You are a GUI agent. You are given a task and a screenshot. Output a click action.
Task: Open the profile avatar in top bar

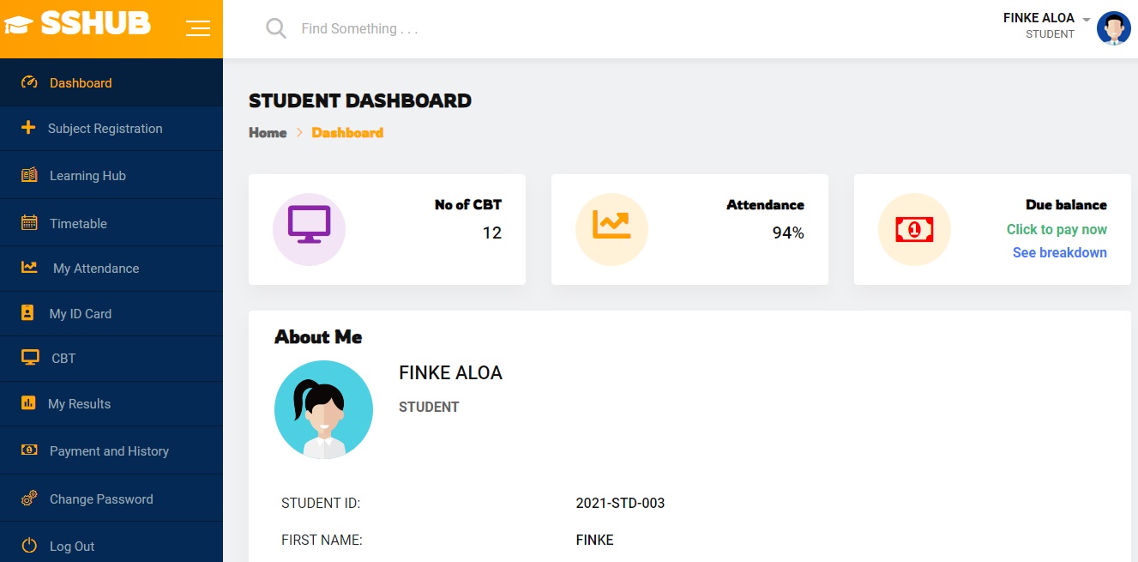pos(1113,28)
